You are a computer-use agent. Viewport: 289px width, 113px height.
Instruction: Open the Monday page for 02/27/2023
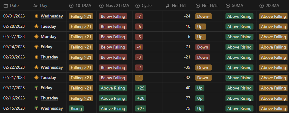click(48, 37)
